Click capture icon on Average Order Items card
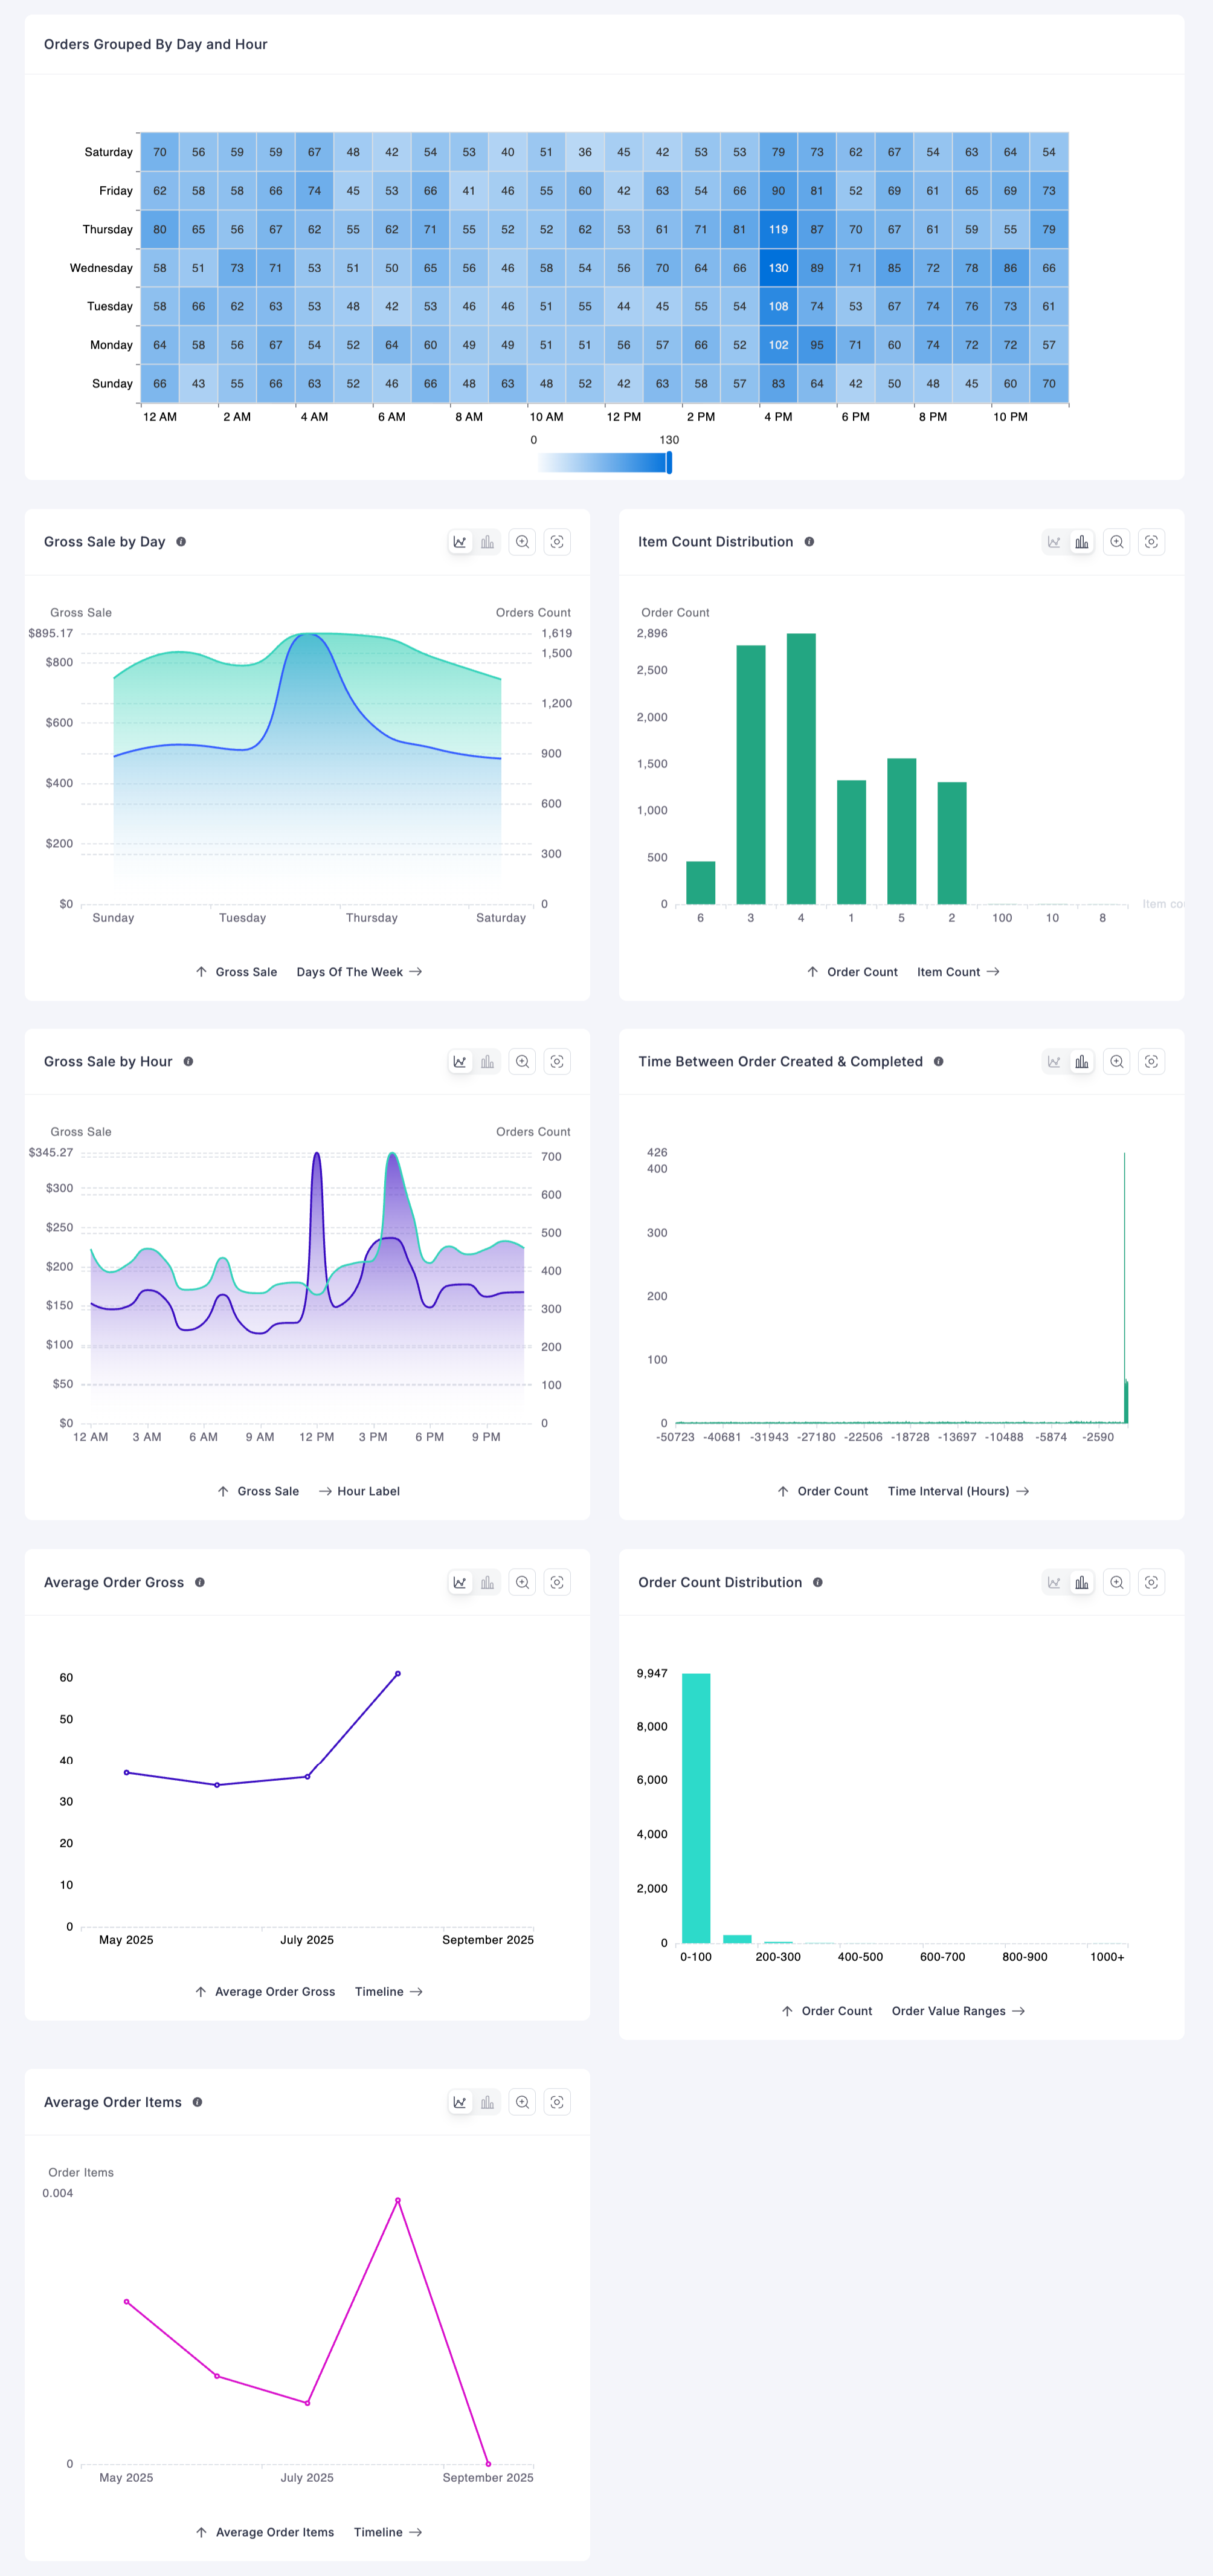Viewport: 1213px width, 2576px height. (x=557, y=2102)
